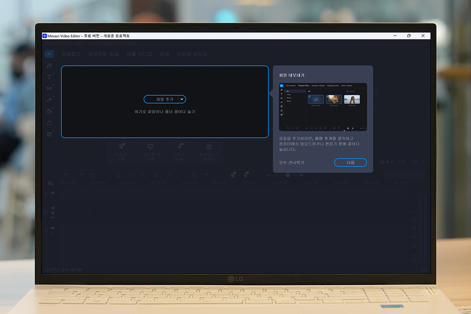Take a snapshot with the camera icon
Viewport: 471px width, 314px height.
[x=414, y=162]
